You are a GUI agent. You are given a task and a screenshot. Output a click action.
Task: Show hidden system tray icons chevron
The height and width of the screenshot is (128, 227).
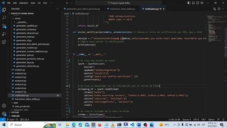coord(175,125)
